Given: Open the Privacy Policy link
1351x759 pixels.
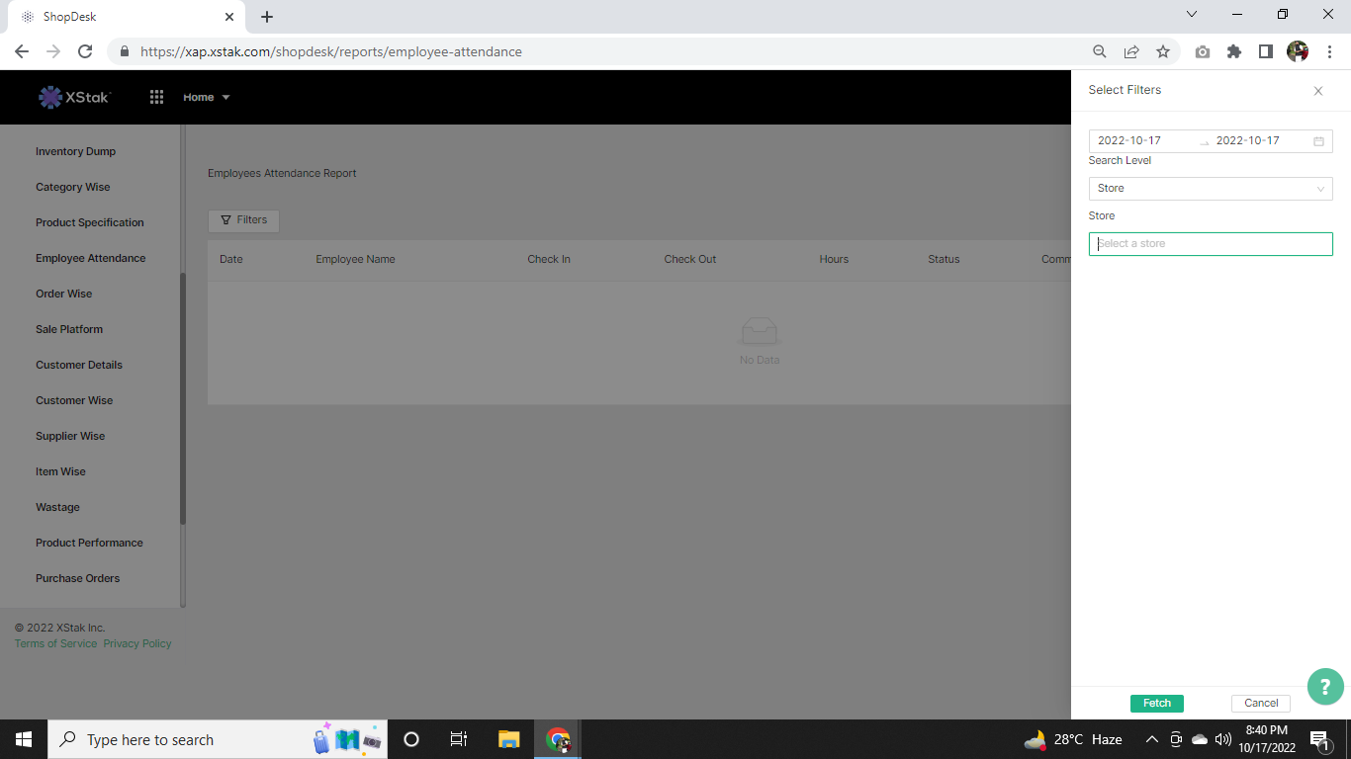Looking at the screenshot, I should [137, 643].
